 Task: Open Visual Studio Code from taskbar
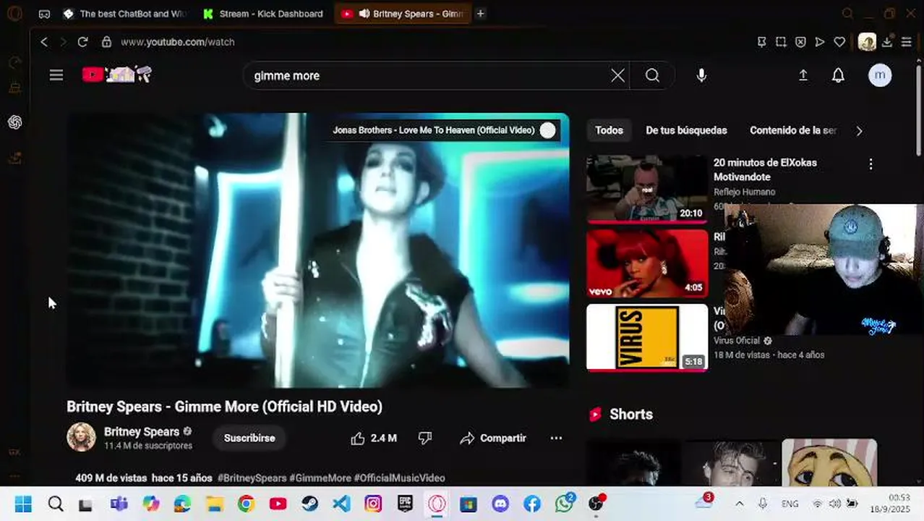[341, 504]
